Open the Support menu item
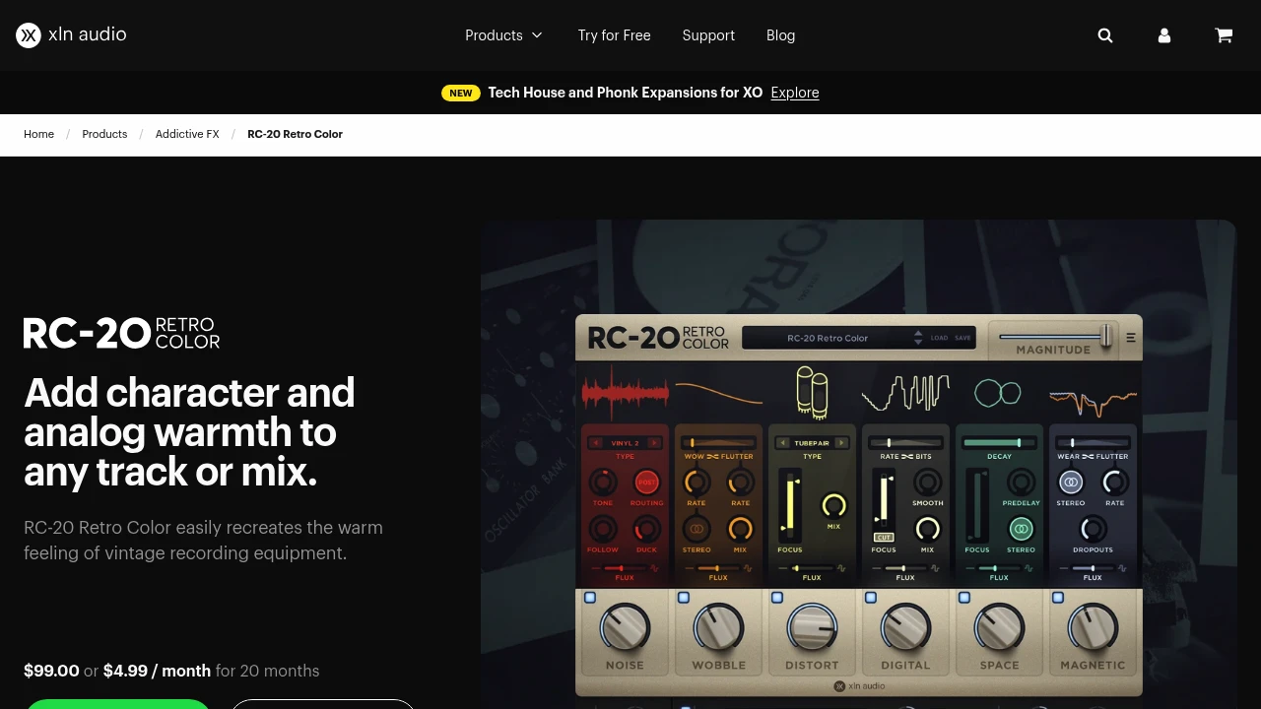 pos(708,35)
